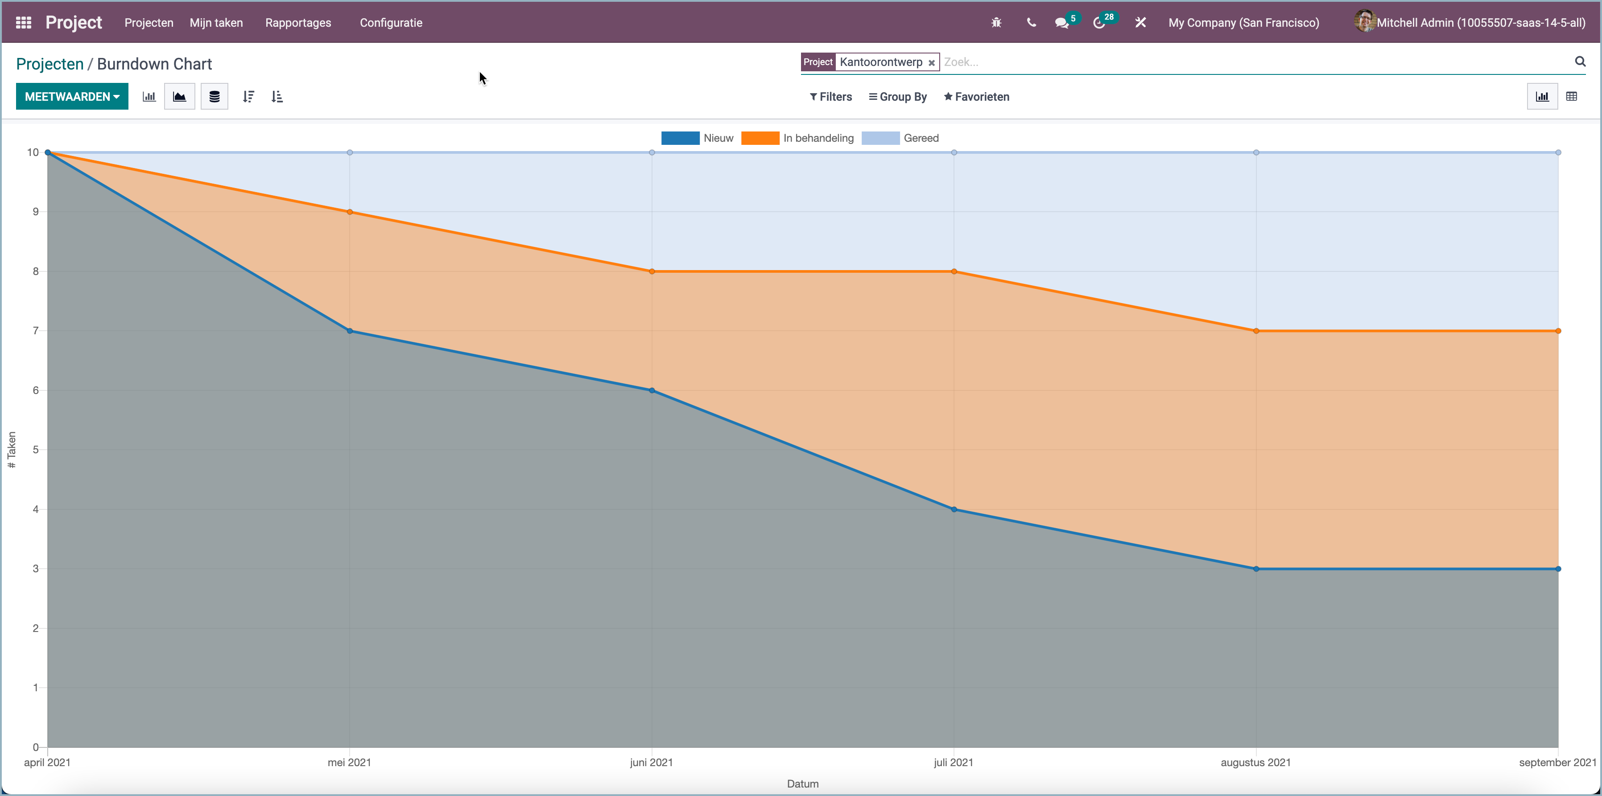Click the descending sort icon
This screenshot has width=1602, height=796.
[249, 96]
